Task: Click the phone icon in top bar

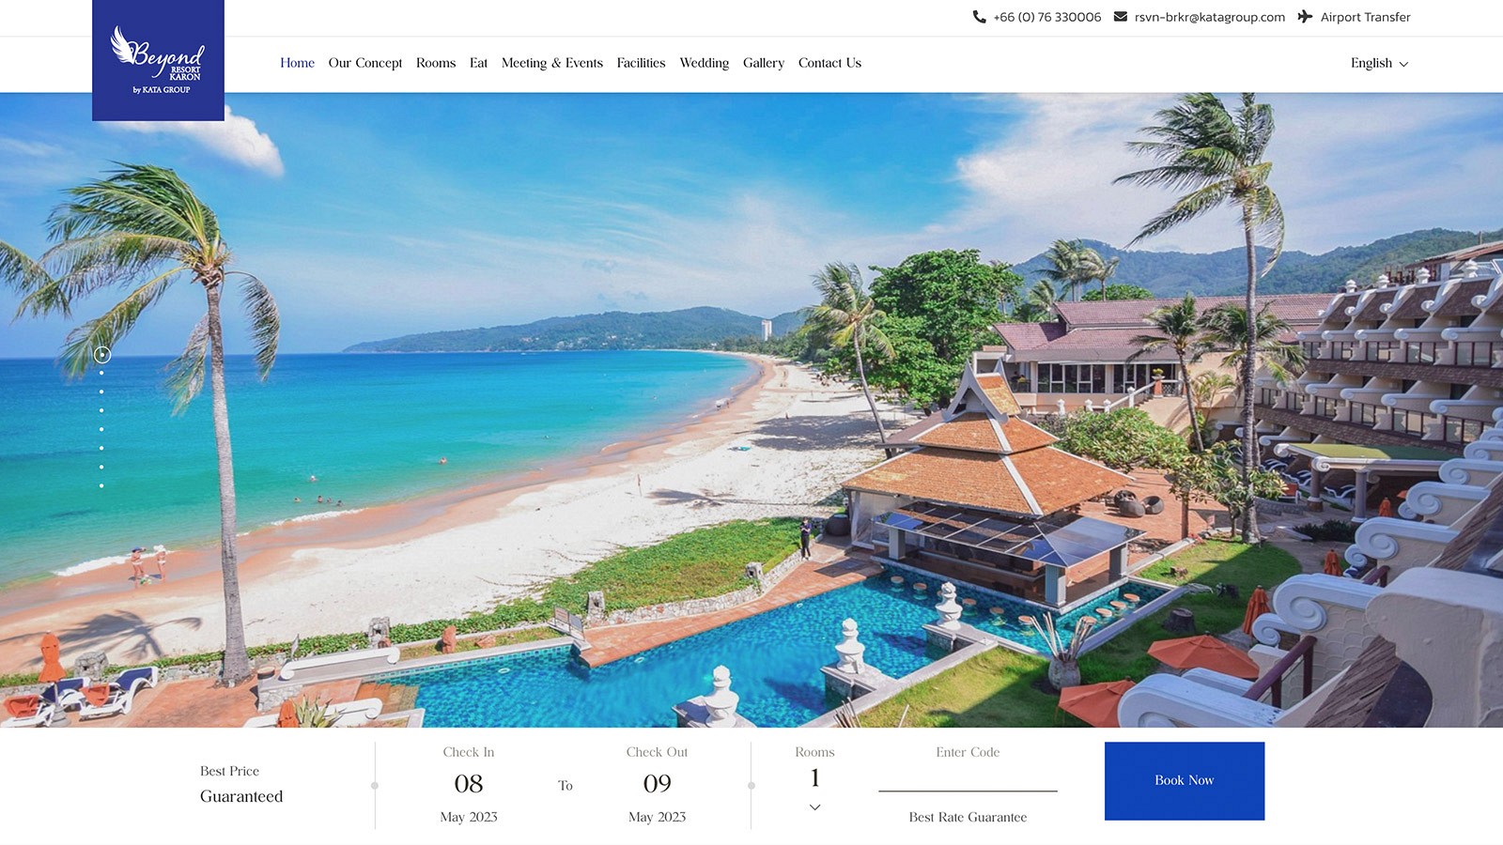Action: coord(979,17)
